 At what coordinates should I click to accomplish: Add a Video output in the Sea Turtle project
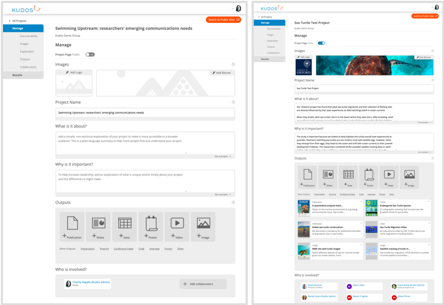pos(389,177)
